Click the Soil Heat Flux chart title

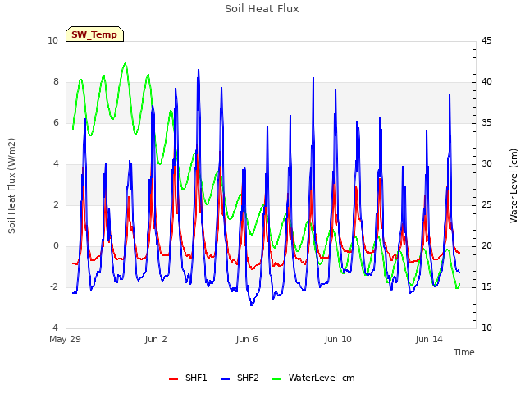click(262, 9)
